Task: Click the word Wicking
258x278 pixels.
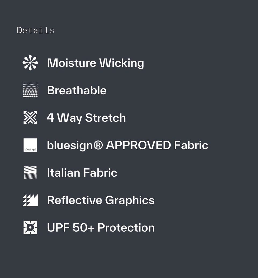Action: [121, 63]
